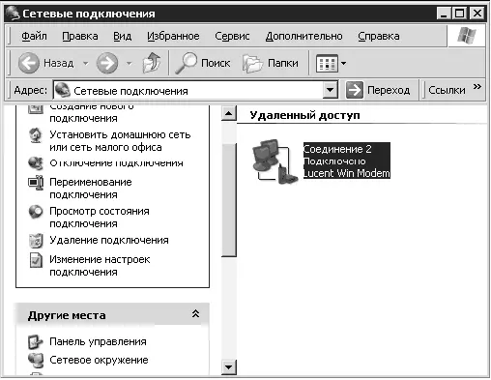This screenshot has width=491, height=380.
Task: Open the Избранное menu
Action: tap(173, 36)
